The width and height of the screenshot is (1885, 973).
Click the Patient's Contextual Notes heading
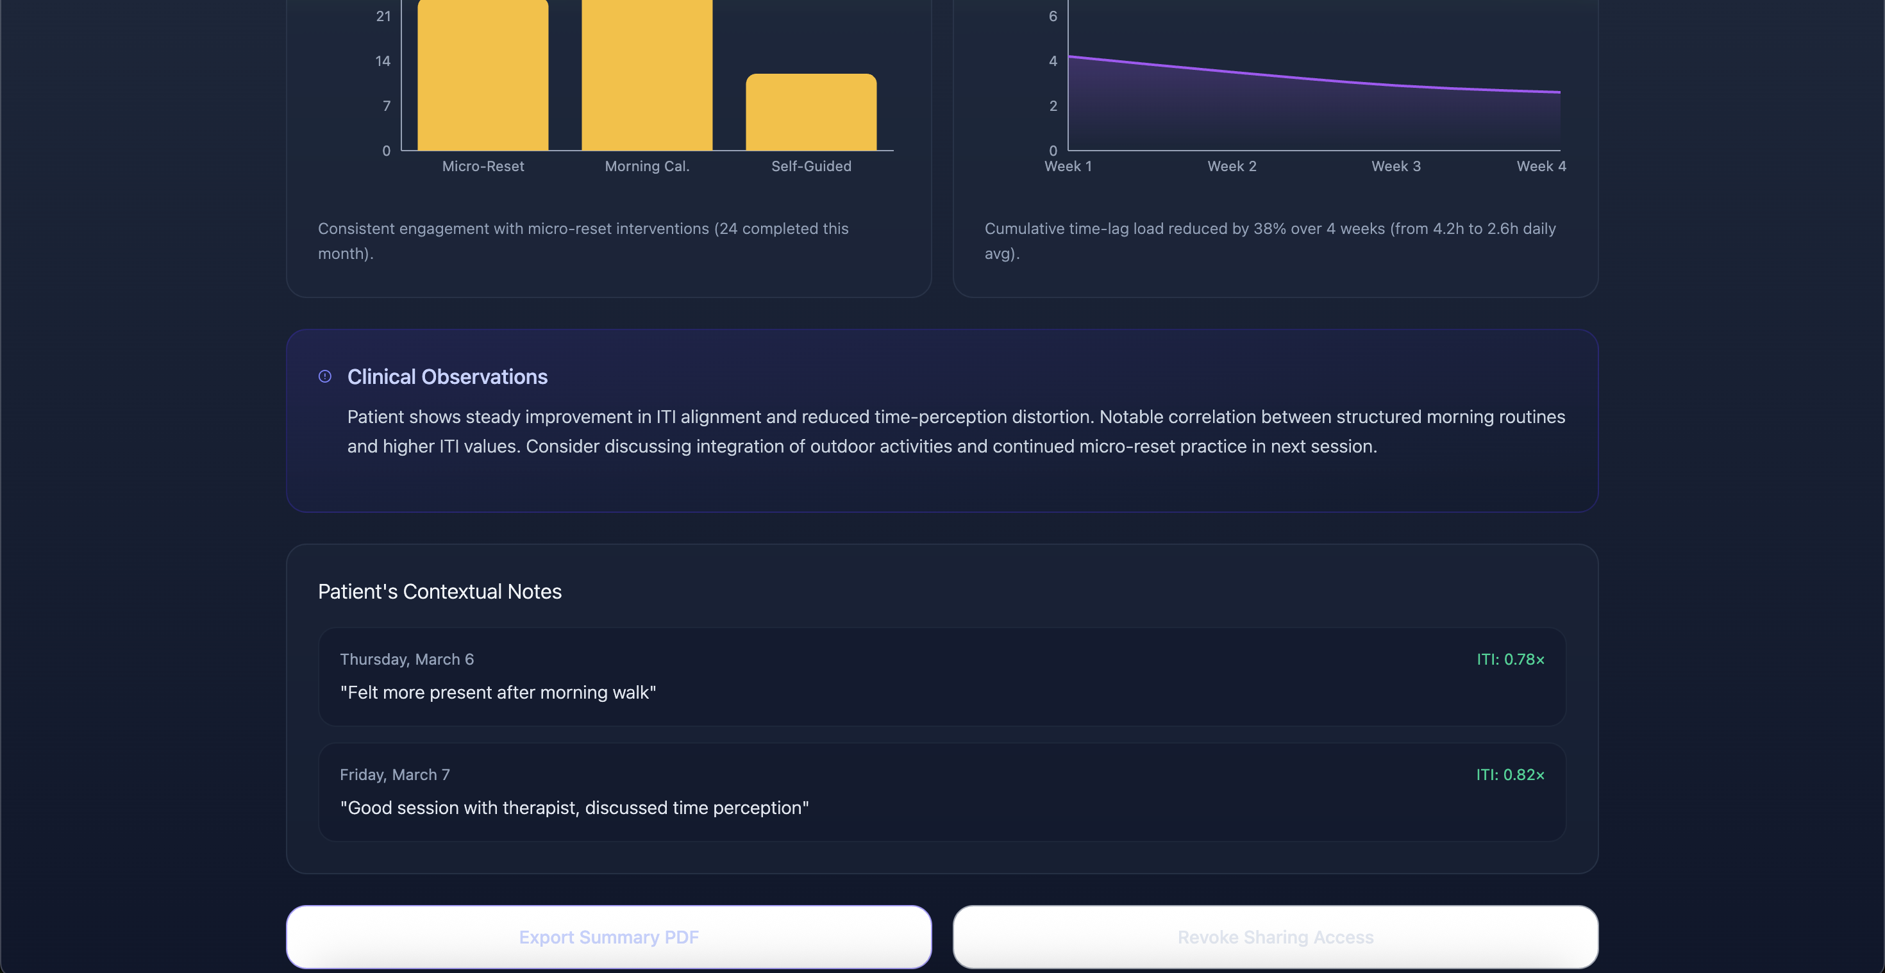440,591
